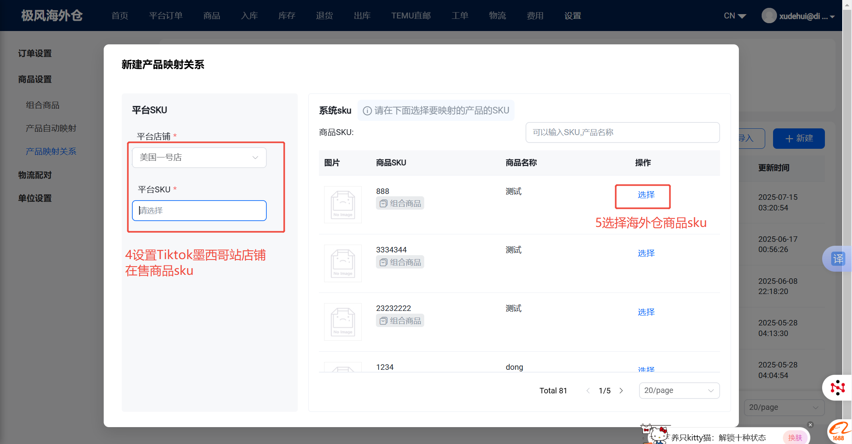The height and width of the screenshot is (444, 852).
Task: Open the 出库 menu
Action: pos(362,16)
